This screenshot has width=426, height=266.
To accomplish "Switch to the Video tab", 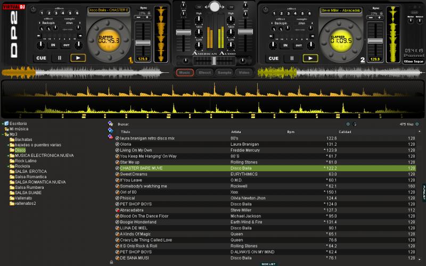I will pos(244,72).
